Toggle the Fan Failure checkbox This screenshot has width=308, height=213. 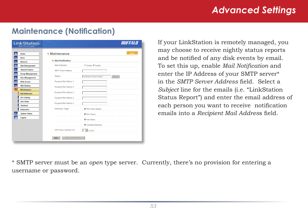(85, 120)
